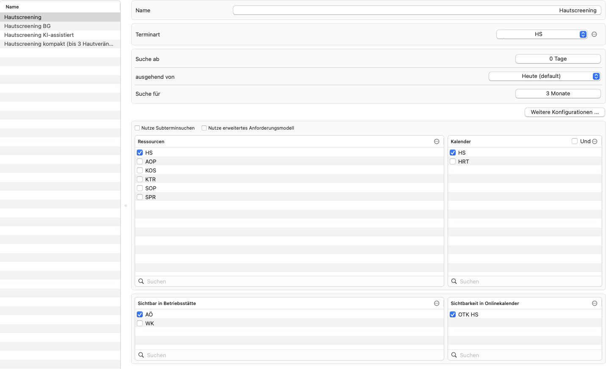Open Ressourcen panel options menu icon
The width and height of the screenshot is (606, 369).
coord(437,141)
